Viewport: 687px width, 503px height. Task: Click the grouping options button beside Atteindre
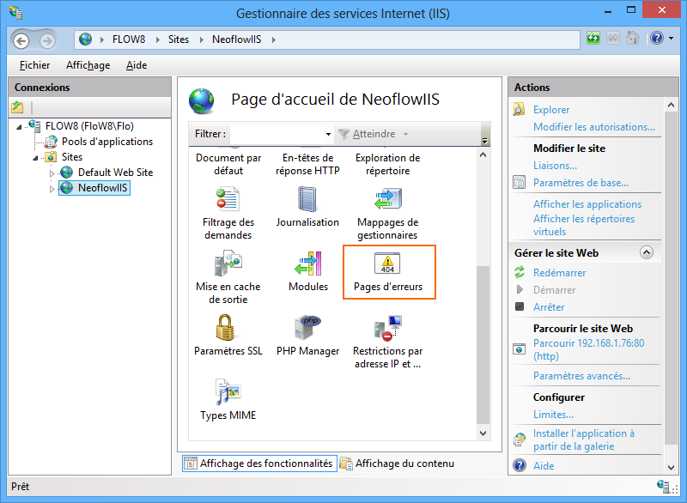point(484,134)
